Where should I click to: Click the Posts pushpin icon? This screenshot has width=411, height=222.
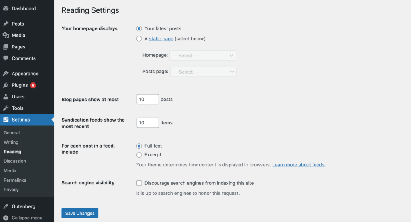(6, 24)
